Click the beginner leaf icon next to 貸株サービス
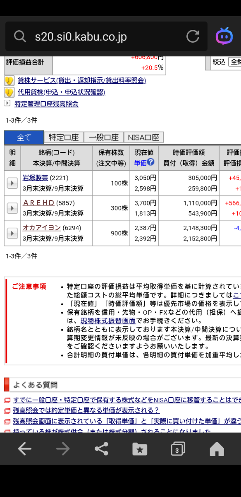The height and width of the screenshot is (497, 241). 9,80
